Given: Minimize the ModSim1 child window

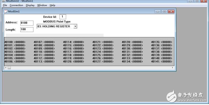Looking at the screenshot, I should point(158,11).
